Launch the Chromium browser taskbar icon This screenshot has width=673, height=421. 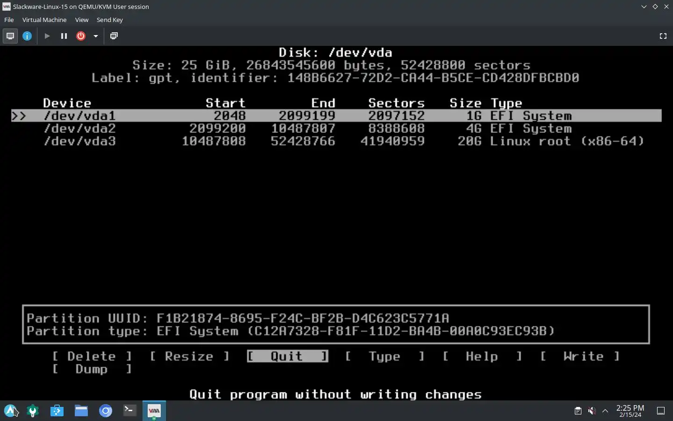pos(106,411)
